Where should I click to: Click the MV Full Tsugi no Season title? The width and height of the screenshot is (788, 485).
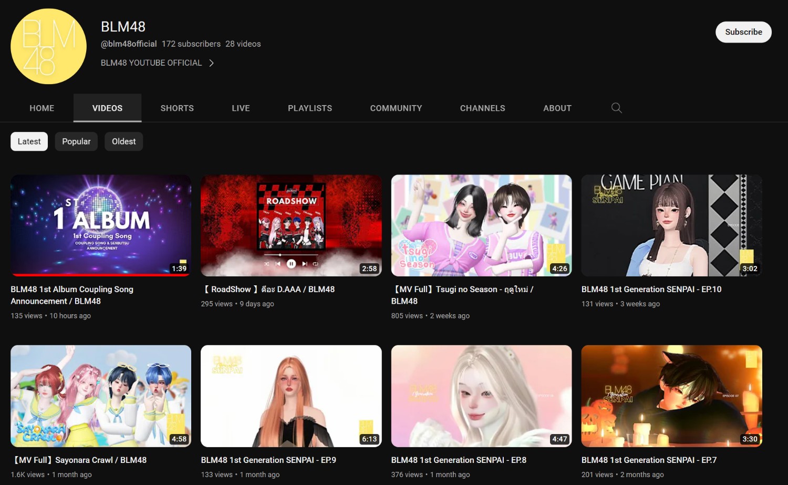(462, 295)
